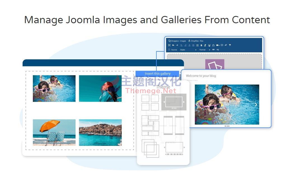Open the Droppics - images button

(177, 41)
